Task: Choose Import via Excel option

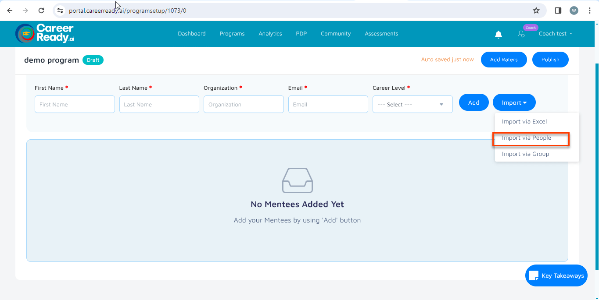Action: (x=524, y=122)
